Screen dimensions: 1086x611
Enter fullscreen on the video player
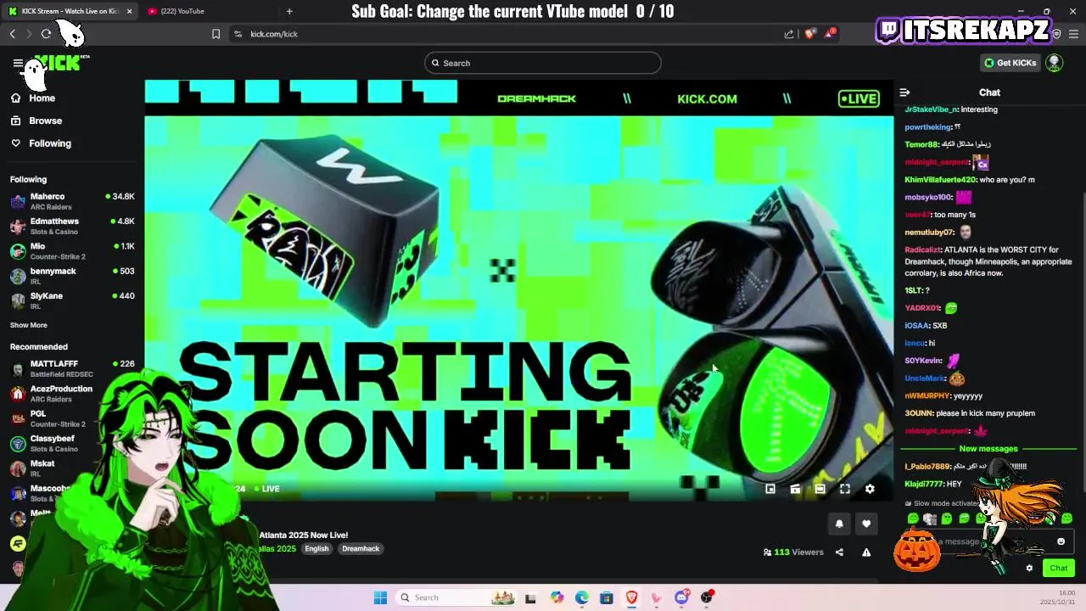point(845,489)
